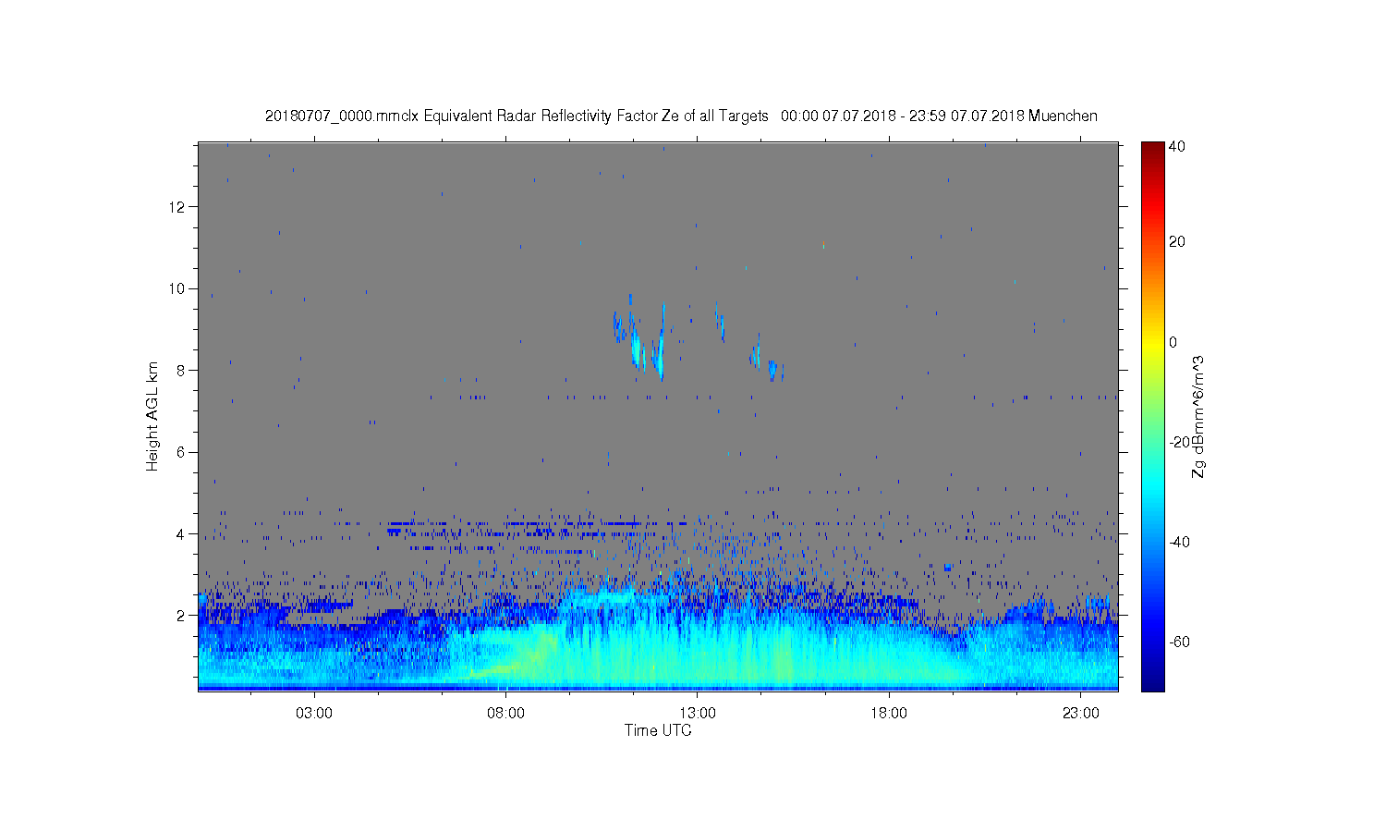The width and height of the screenshot is (1386, 832).
Task: Click the colorbar value 20
Action: [x=1177, y=242]
